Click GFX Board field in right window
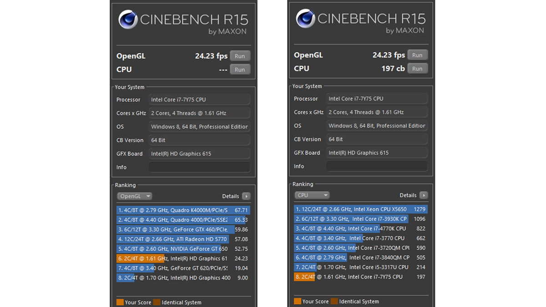 [x=377, y=153]
